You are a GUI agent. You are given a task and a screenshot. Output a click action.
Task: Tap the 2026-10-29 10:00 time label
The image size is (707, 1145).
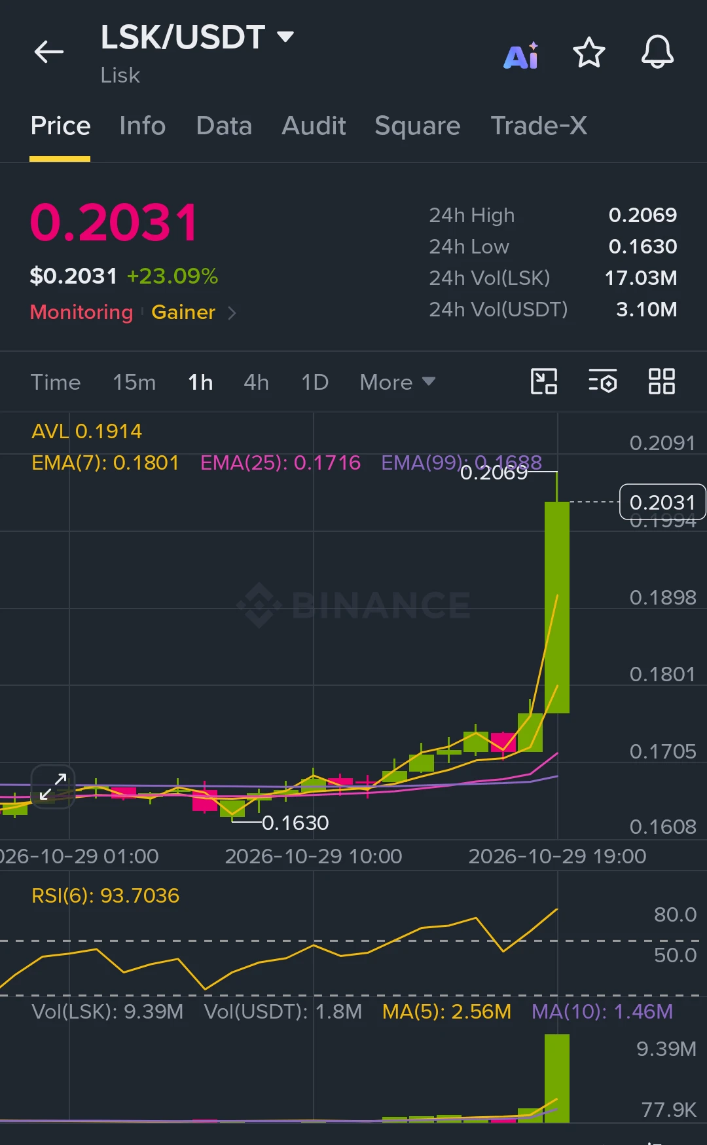(314, 856)
